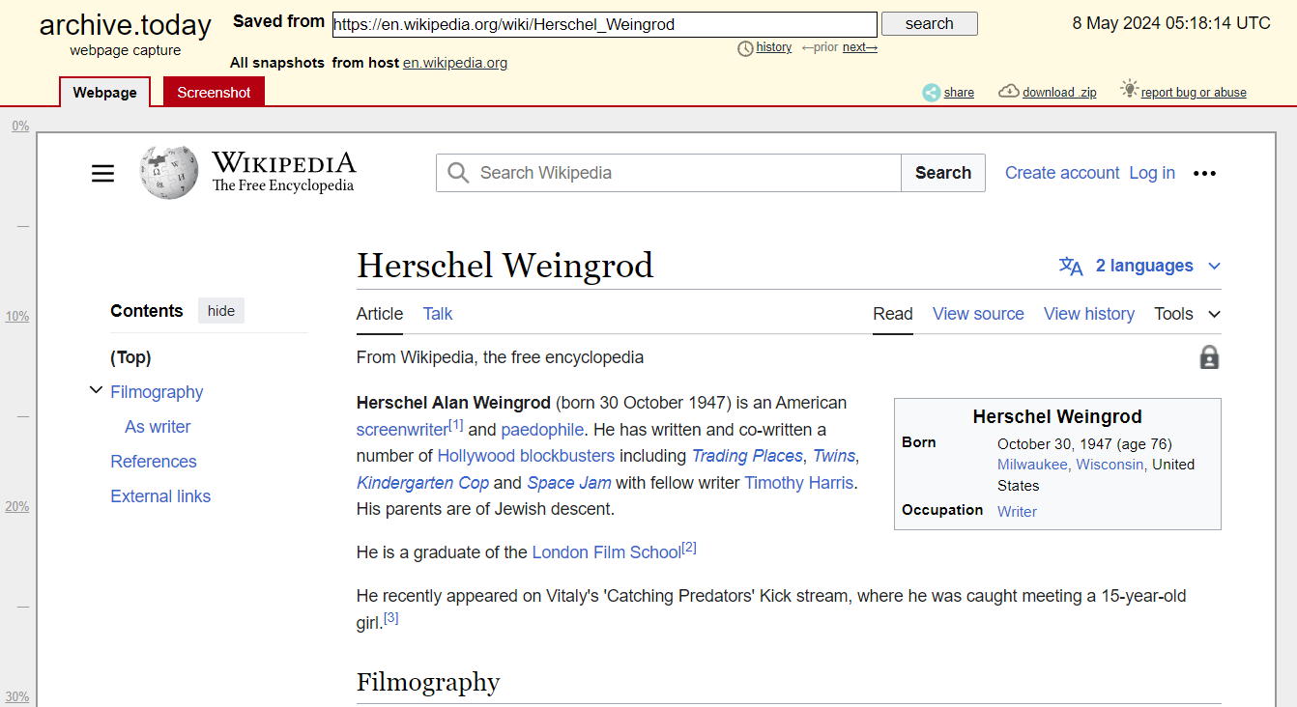Screen dimensions: 1297x707
Task: Click the Wikipedia globe logo
Action: 169,173
